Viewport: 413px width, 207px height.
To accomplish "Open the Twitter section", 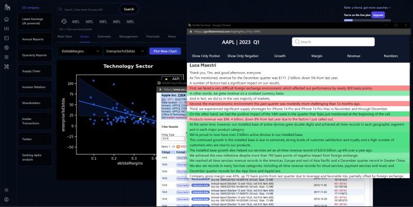I will tap(35, 139).
